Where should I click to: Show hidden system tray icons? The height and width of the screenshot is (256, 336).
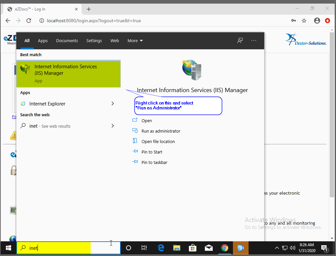tap(277, 248)
